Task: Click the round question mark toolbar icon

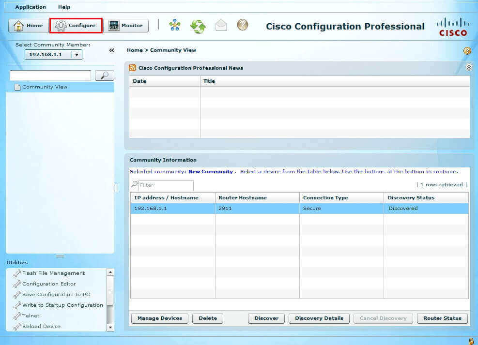Action: pos(243,25)
